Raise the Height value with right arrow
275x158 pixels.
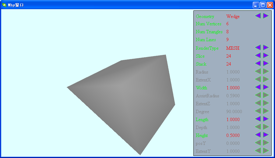(266, 135)
